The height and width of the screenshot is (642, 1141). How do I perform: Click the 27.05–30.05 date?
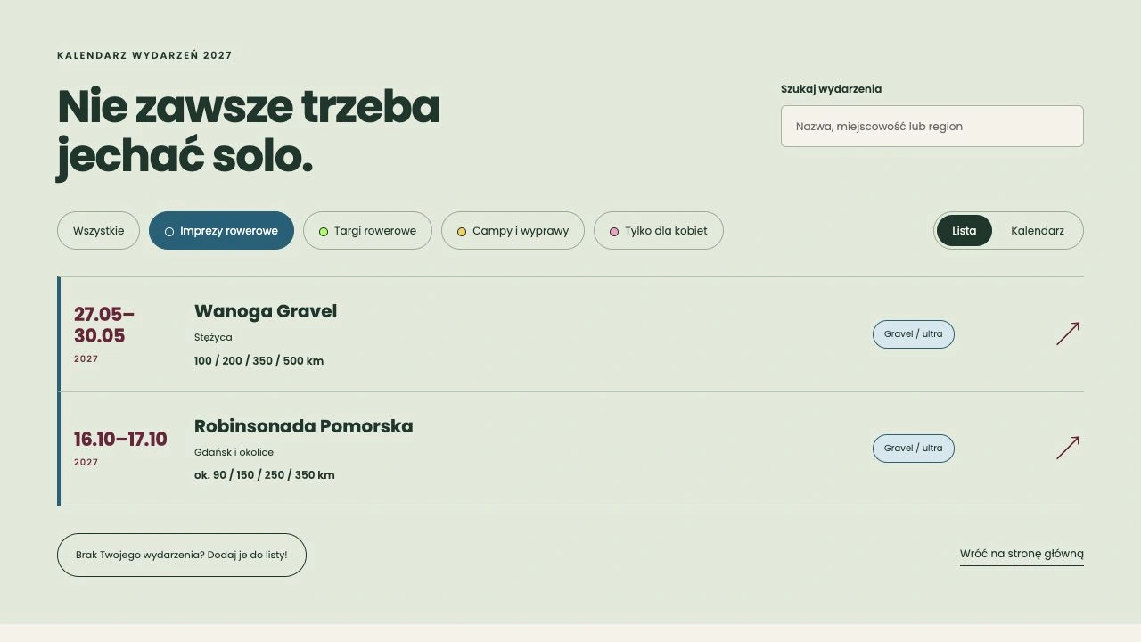(x=104, y=325)
